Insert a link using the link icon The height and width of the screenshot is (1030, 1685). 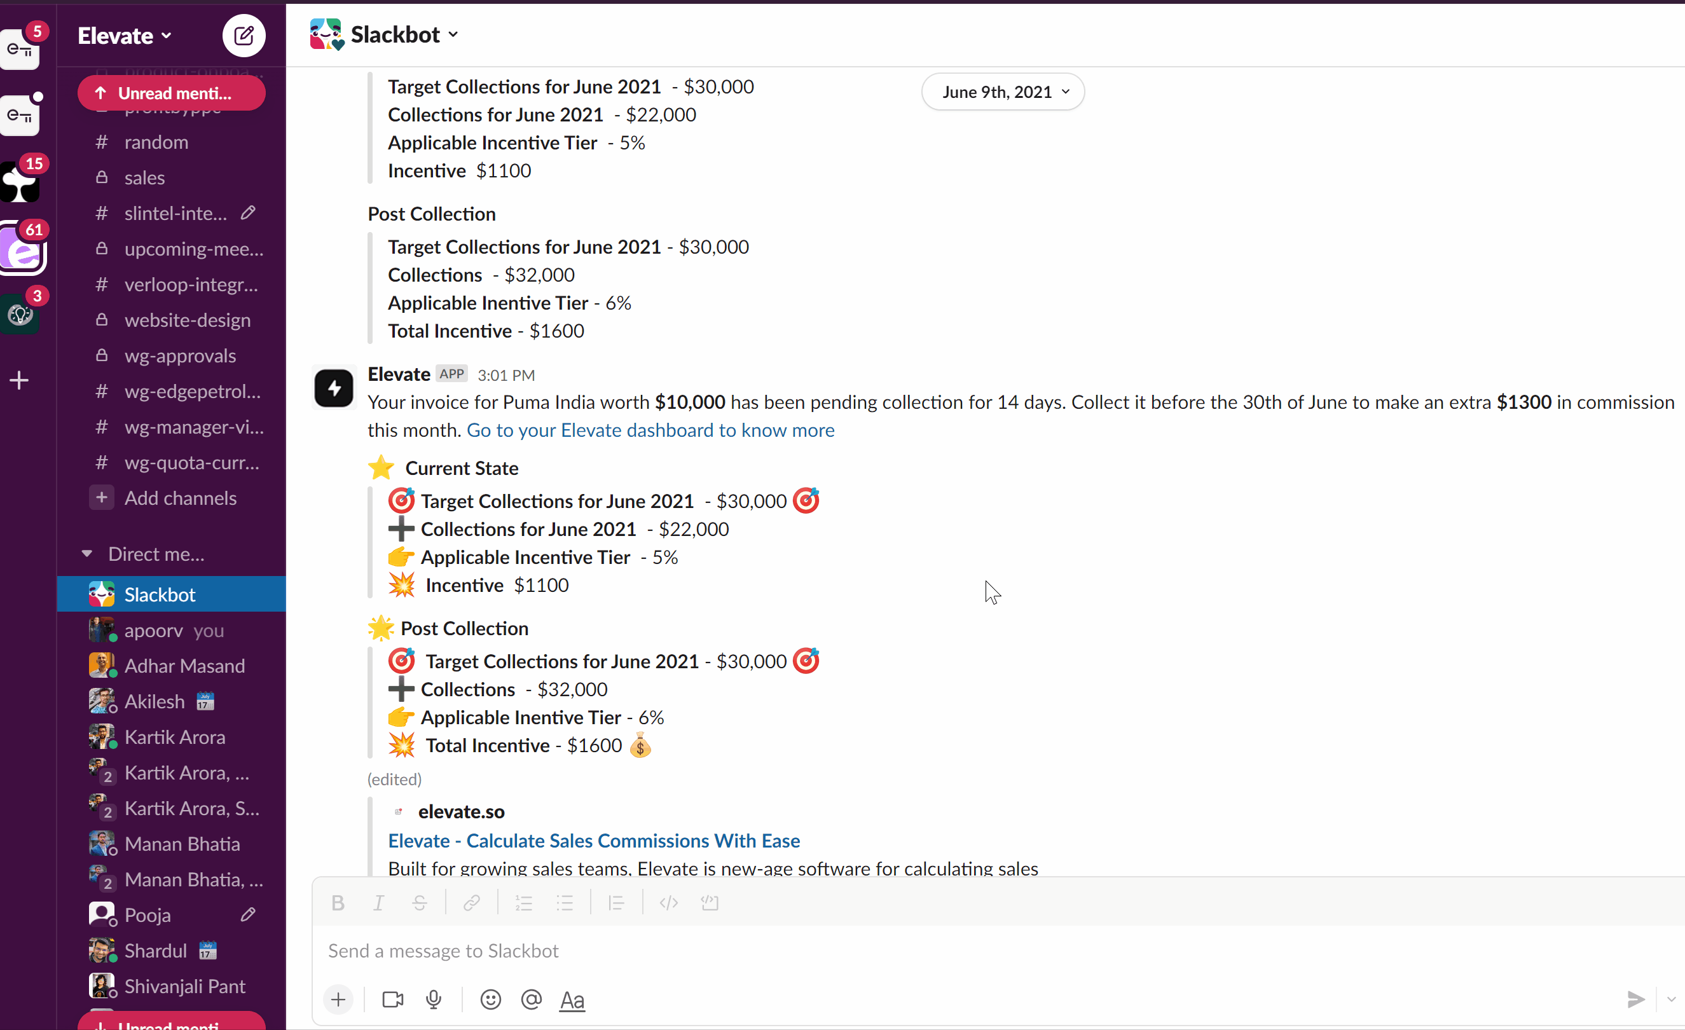click(x=471, y=903)
